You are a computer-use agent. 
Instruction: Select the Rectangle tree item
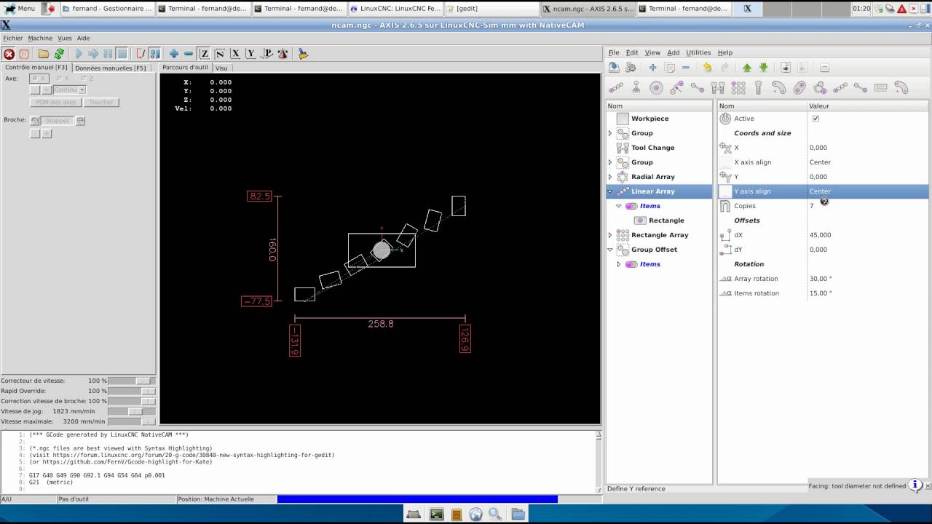[666, 221]
